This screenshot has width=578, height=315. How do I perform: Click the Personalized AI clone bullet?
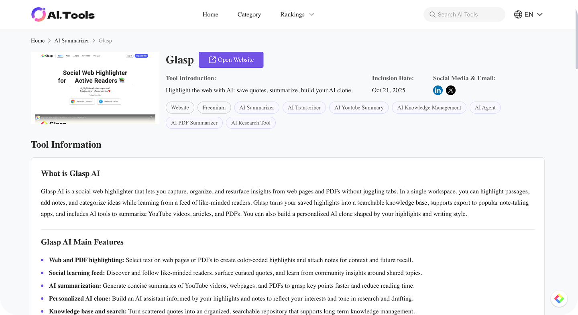coord(231,299)
